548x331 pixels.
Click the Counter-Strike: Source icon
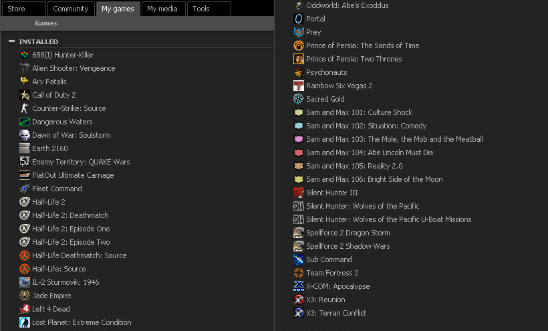pyautogui.click(x=25, y=108)
